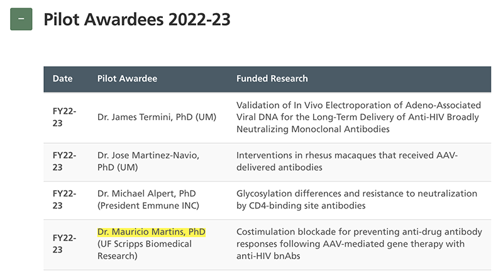Collapse the Pilot Awardees 2022-23 section

(21, 19)
